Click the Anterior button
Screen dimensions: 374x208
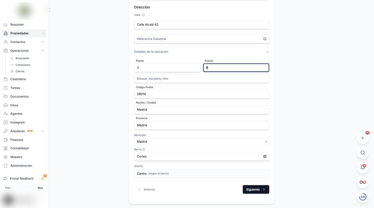pyautogui.click(x=147, y=190)
